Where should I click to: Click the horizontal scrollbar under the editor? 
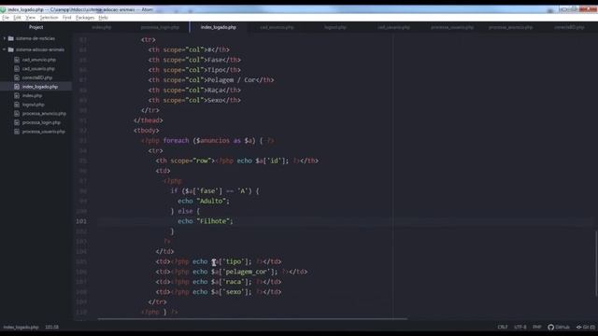252,319
